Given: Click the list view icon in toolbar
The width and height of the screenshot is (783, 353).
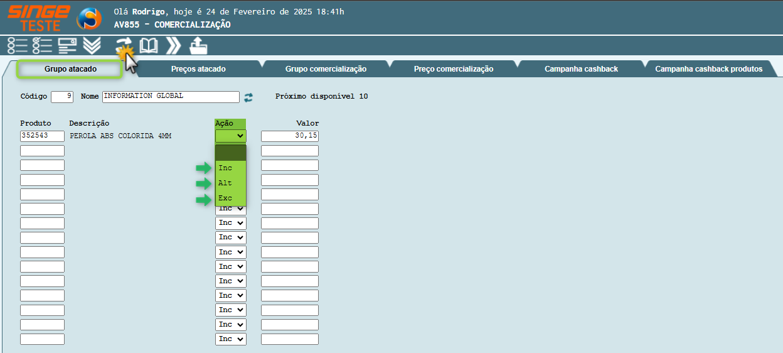Looking at the screenshot, I should [17, 46].
